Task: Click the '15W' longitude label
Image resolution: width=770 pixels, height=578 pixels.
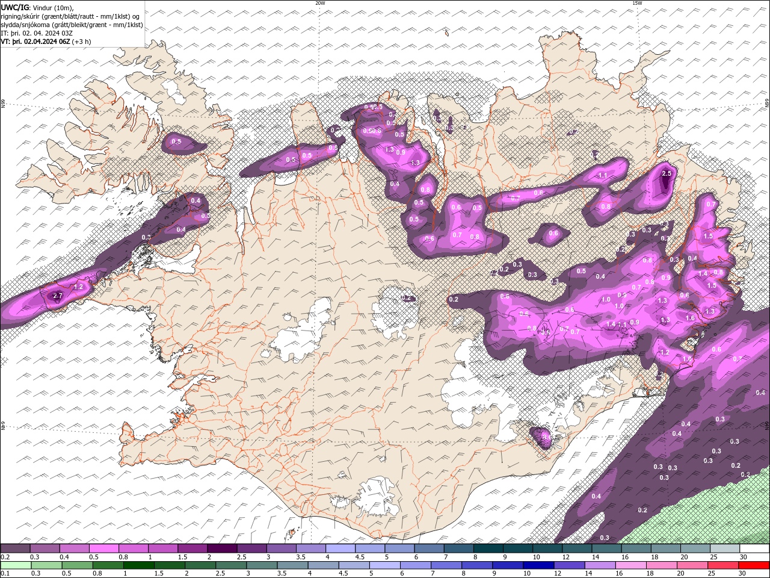Action: (x=637, y=3)
